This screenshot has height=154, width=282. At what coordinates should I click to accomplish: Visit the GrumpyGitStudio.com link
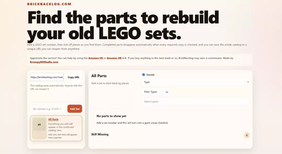tap(44, 62)
